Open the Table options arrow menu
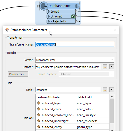This screenshot has width=123, height=131. (112, 90)
